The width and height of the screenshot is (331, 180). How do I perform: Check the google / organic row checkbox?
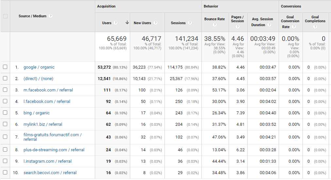(5, 67)
